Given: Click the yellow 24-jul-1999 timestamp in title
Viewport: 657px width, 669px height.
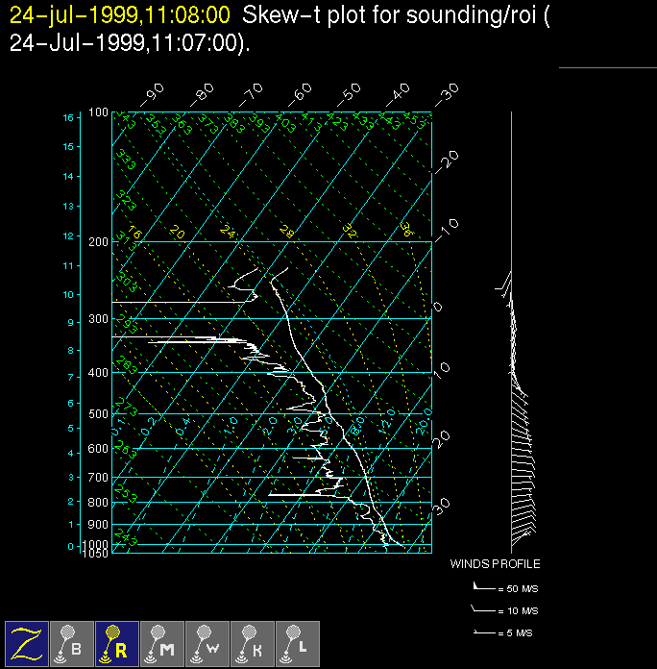Looking at the screenshot, I should (x=120, y=15).
